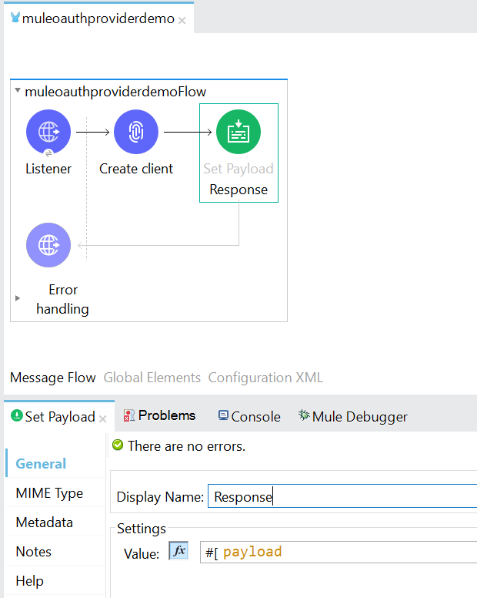Select the Listener globe icon in the flow
Screen dimensions: 477x598
click(x=48, y=132)
